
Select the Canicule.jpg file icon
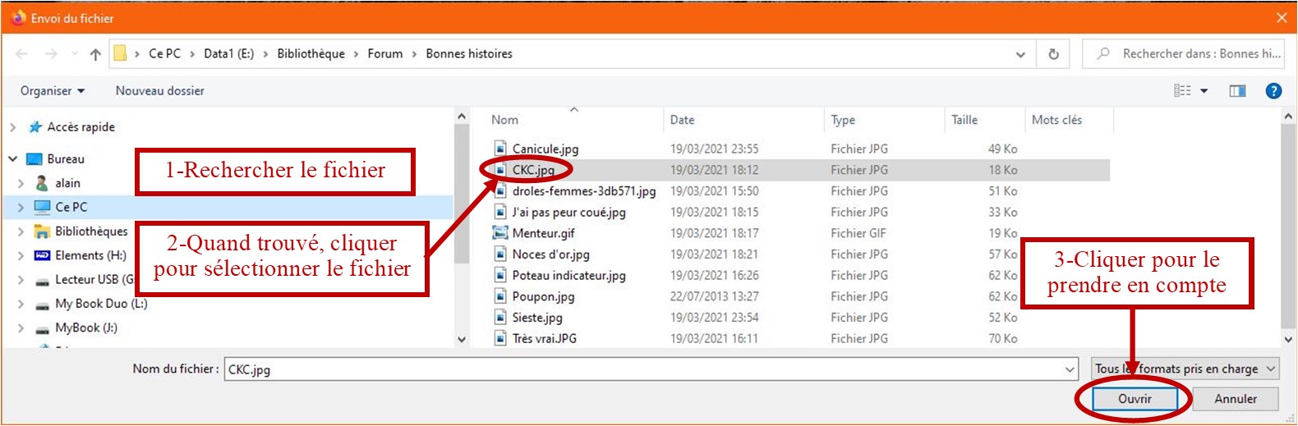(500, 149)
